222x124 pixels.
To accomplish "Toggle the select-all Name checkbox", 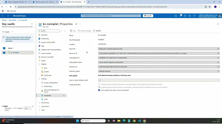I will point(4,48).
